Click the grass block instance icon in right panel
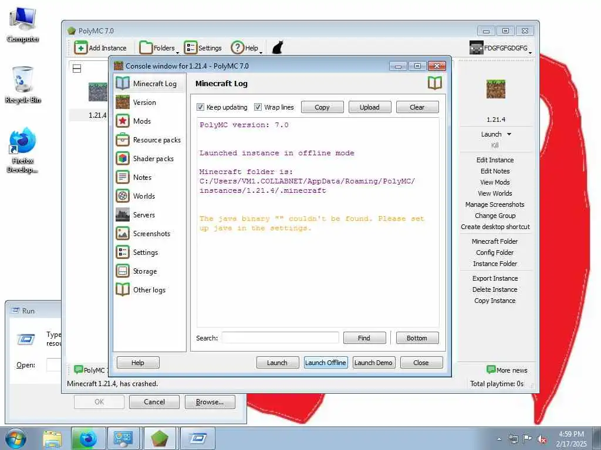This screenshot has width=601, height=450. [495, 89]
